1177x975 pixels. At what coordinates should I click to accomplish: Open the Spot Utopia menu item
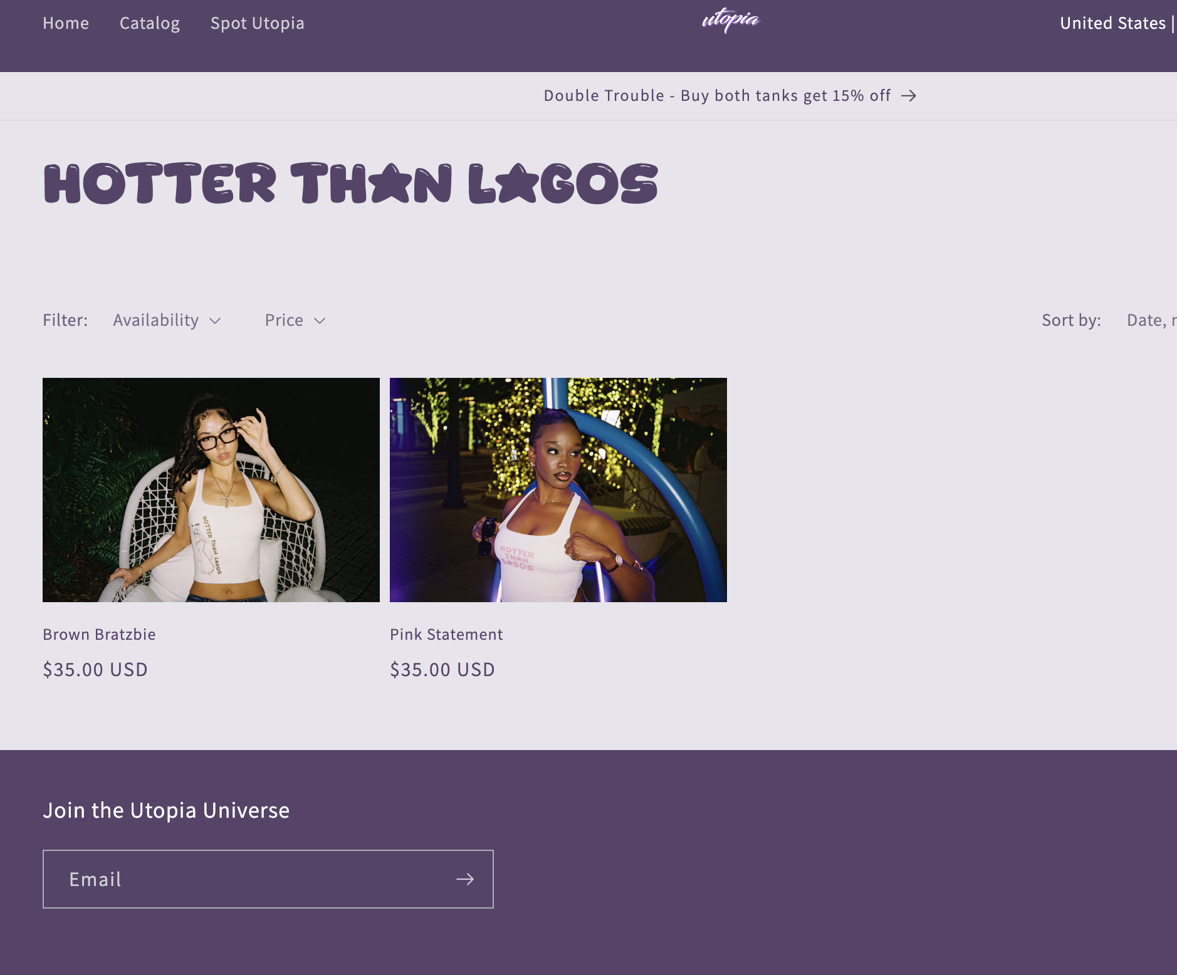coord(258,23)
